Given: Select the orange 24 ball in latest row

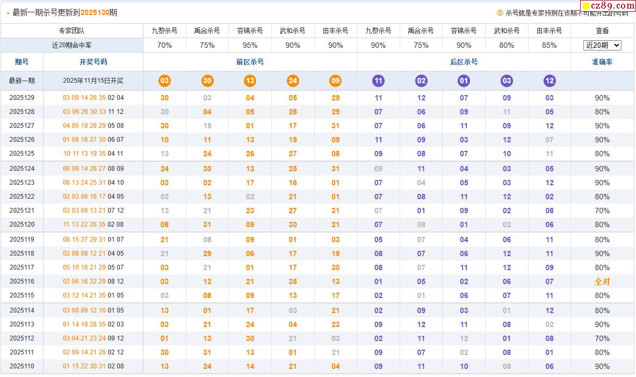Looking at the screenshot, I should tap(293, 81).
